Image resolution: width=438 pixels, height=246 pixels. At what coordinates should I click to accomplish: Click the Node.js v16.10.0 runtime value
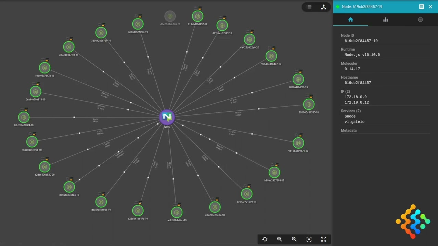click(362, 55)
